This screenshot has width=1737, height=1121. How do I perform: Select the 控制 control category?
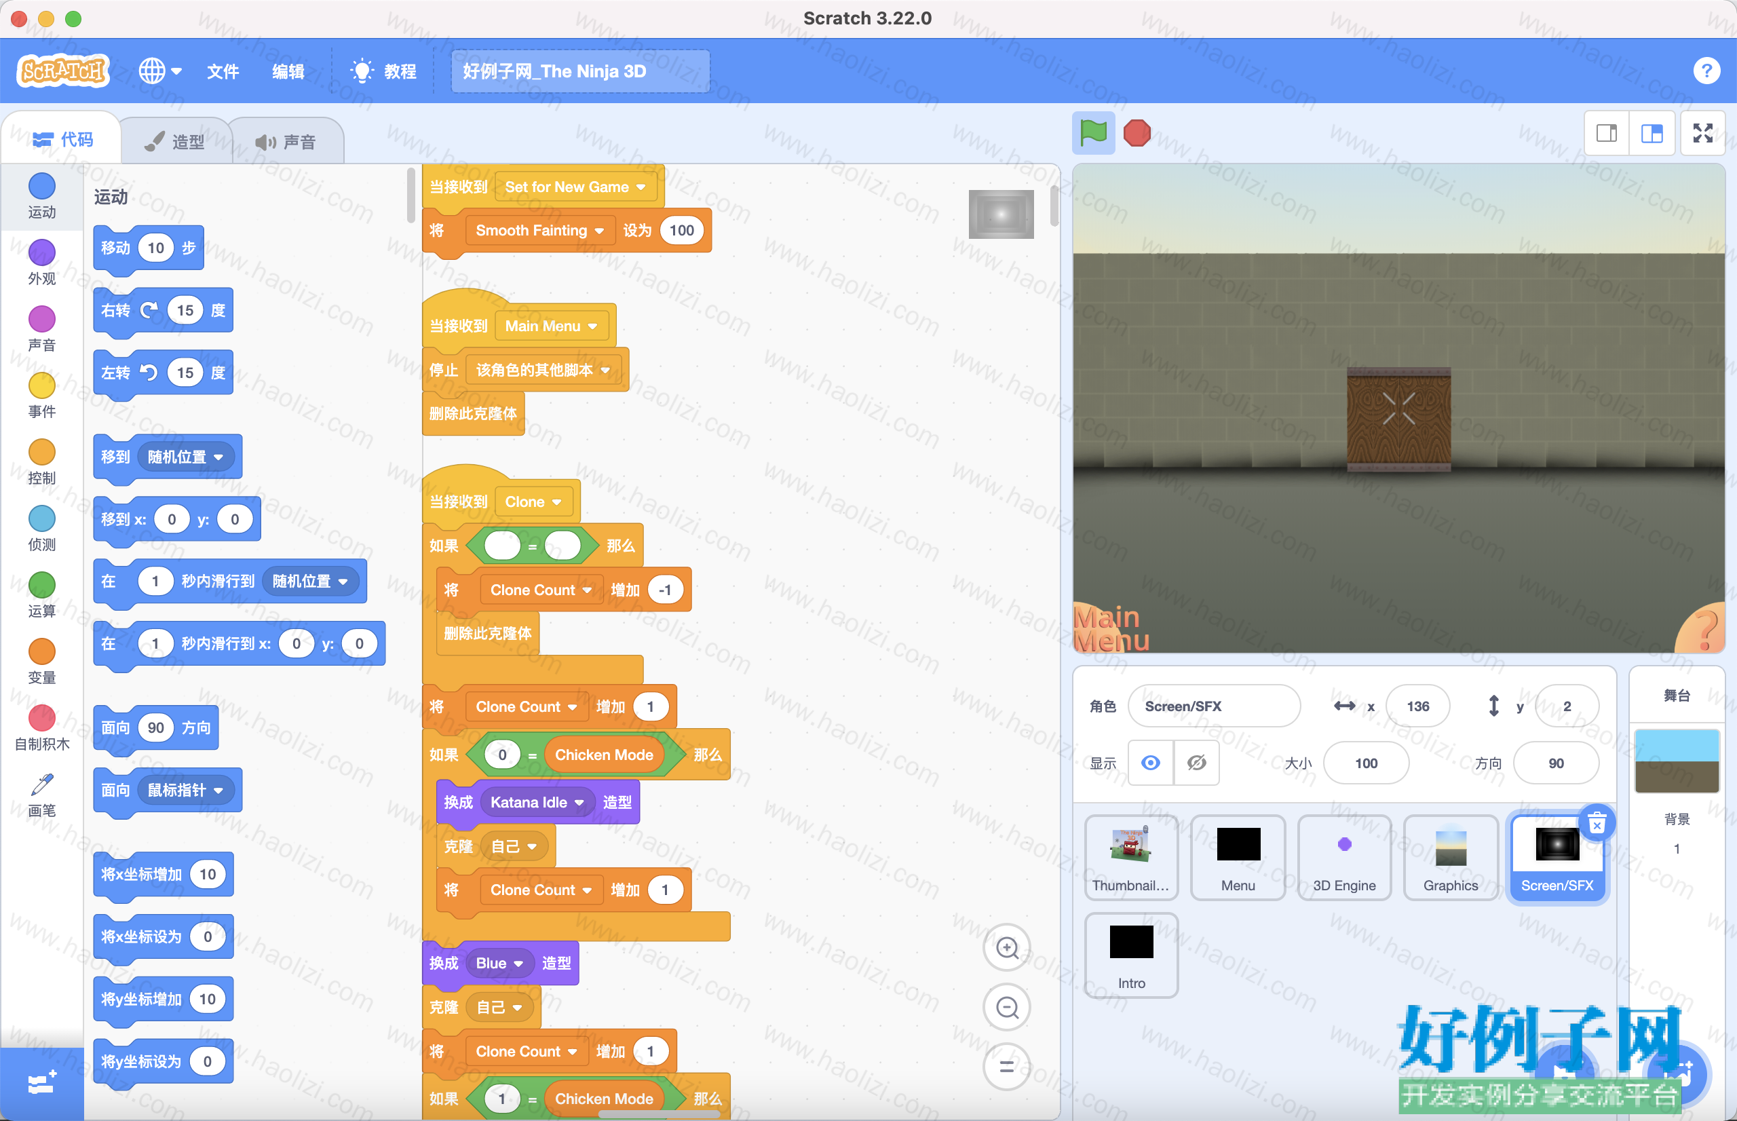click(41, 462)
